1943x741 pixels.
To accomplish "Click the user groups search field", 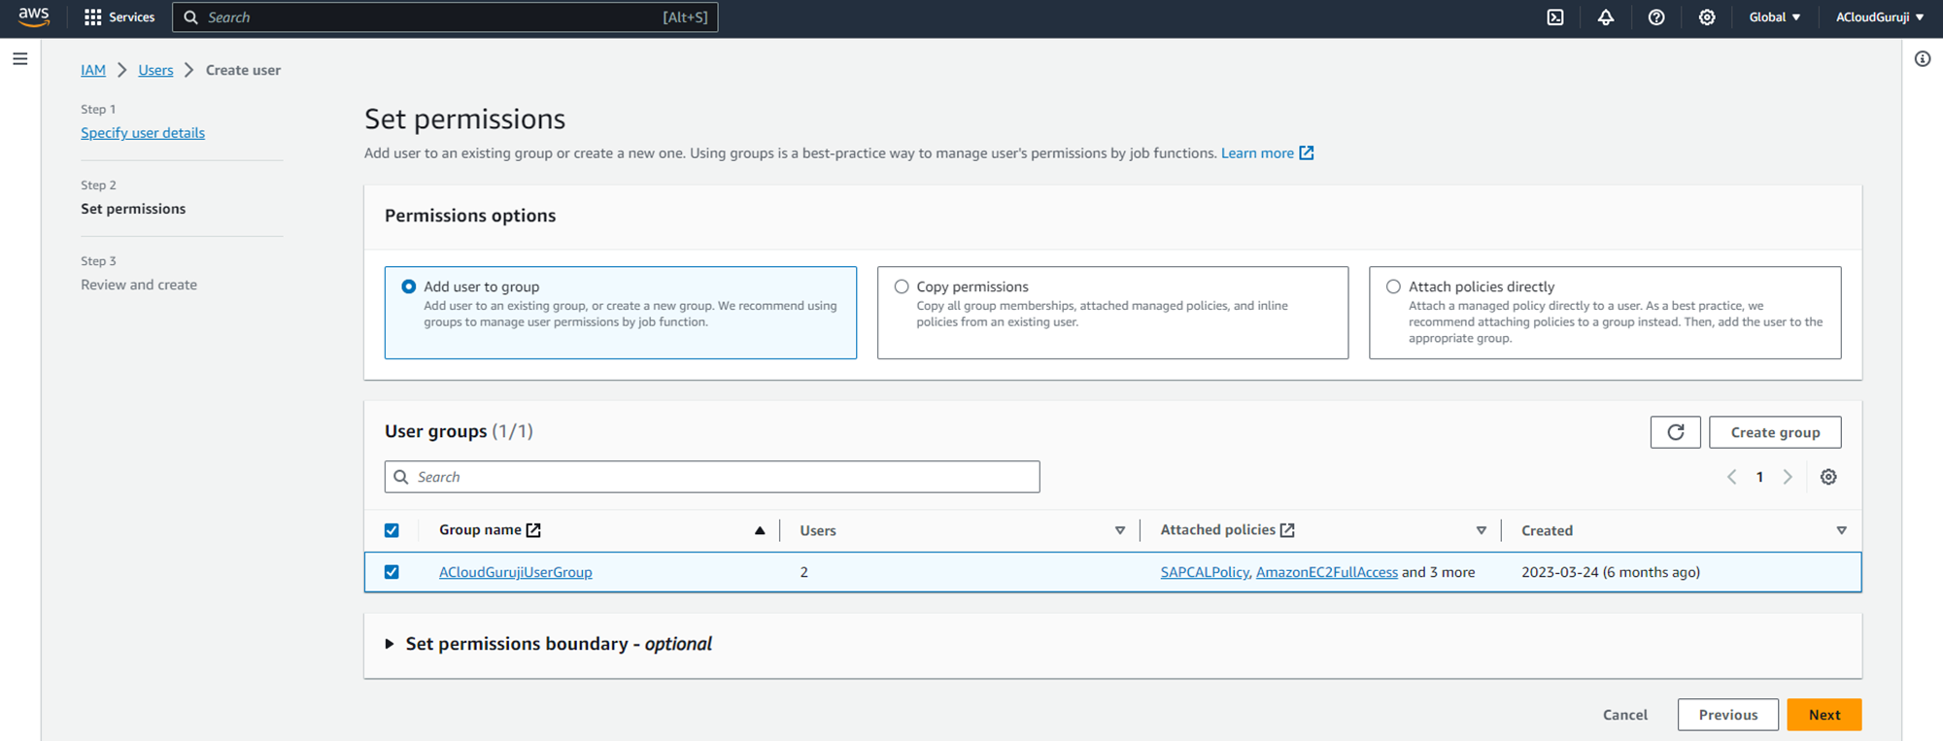I will tap(712, 477).
